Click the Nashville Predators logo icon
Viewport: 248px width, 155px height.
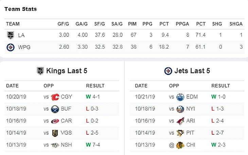[x=55, y=146]
